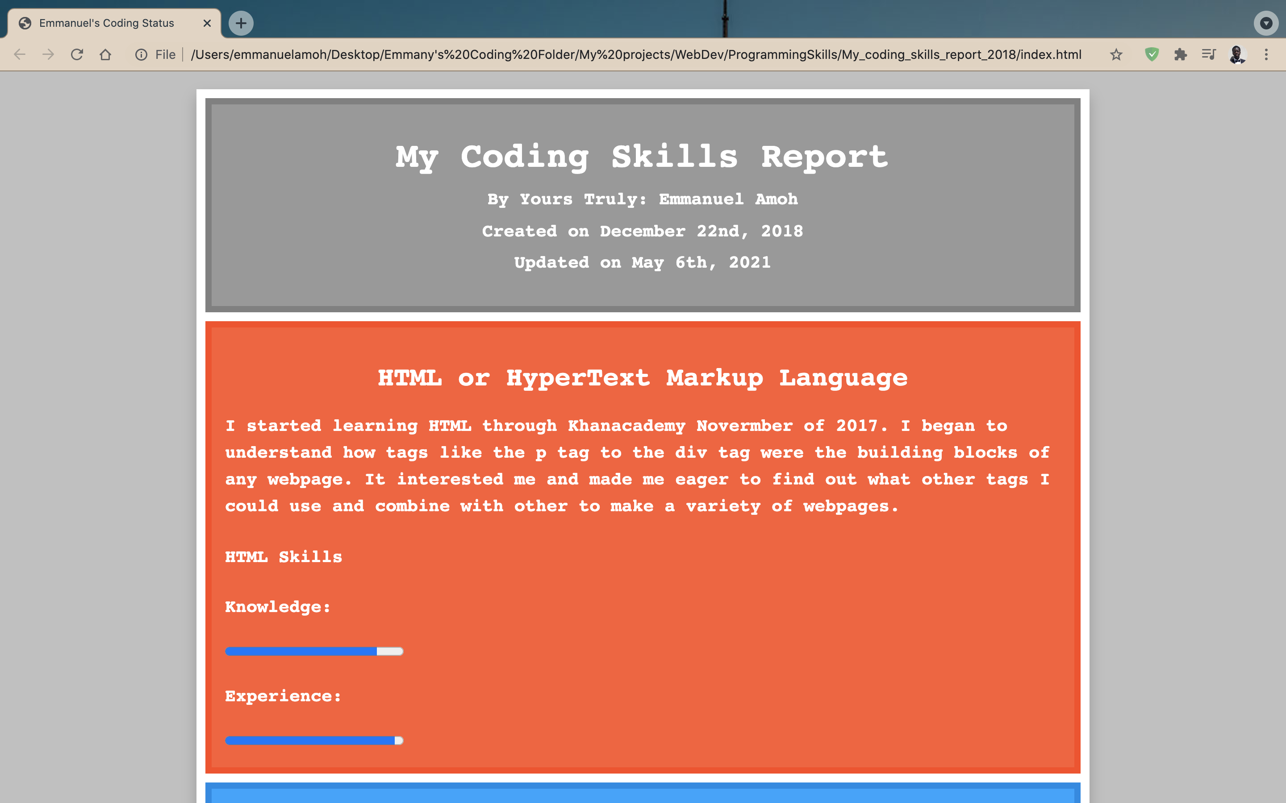
Task: Click the browser forward arrow
Action: click(x=48, y=54)
